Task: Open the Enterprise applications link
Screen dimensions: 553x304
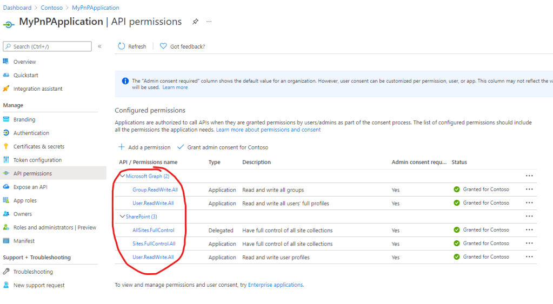Action: click(x=275, y=285)
